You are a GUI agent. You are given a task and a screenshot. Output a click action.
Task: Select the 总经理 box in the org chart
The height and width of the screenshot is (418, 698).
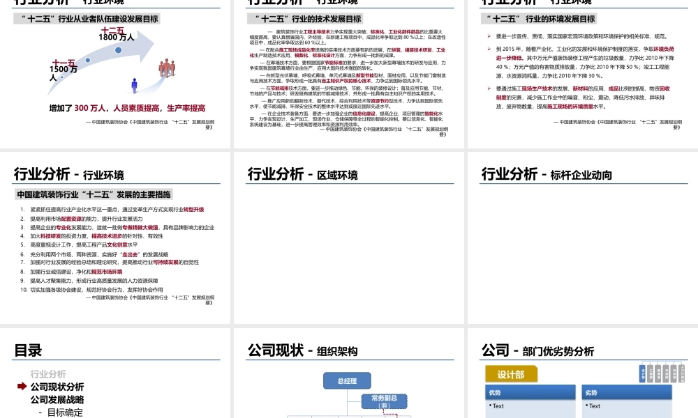tap(348, 380)
